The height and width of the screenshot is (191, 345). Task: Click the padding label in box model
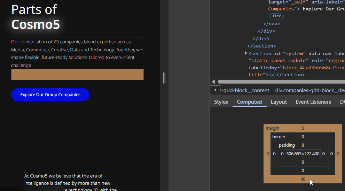click(x=287, y=145)
